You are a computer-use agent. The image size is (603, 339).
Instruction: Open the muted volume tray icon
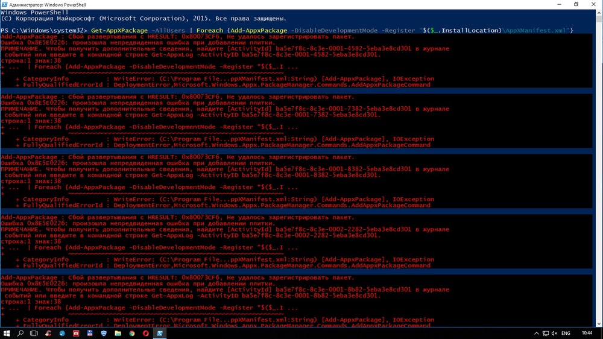(554, 333)
